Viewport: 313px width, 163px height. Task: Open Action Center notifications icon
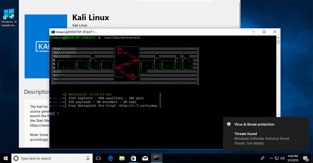[x=306, y=159]
